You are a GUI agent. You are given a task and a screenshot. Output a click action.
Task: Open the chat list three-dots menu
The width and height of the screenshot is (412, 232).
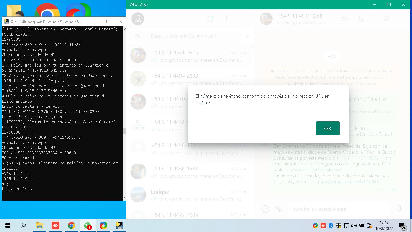pyautogui.click(x=243, y=19)
